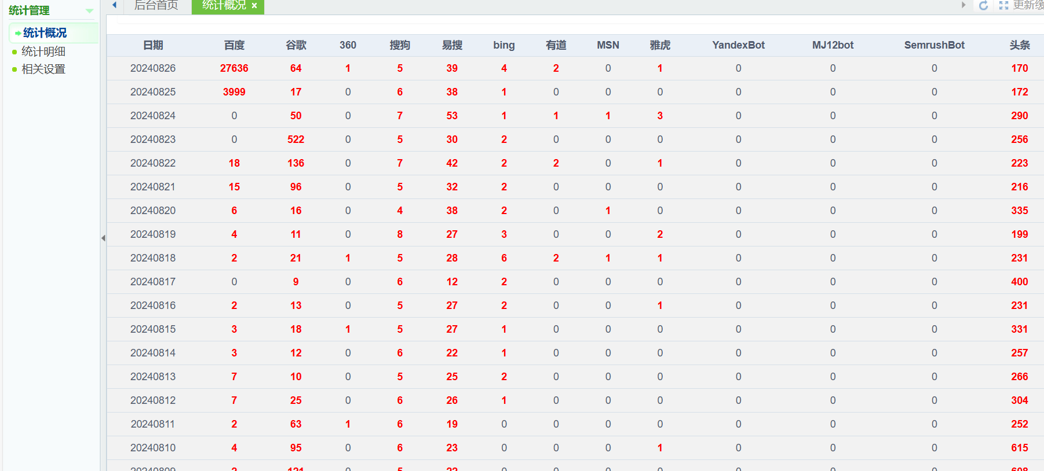Click the 头条 value 331

point(1020,329)
